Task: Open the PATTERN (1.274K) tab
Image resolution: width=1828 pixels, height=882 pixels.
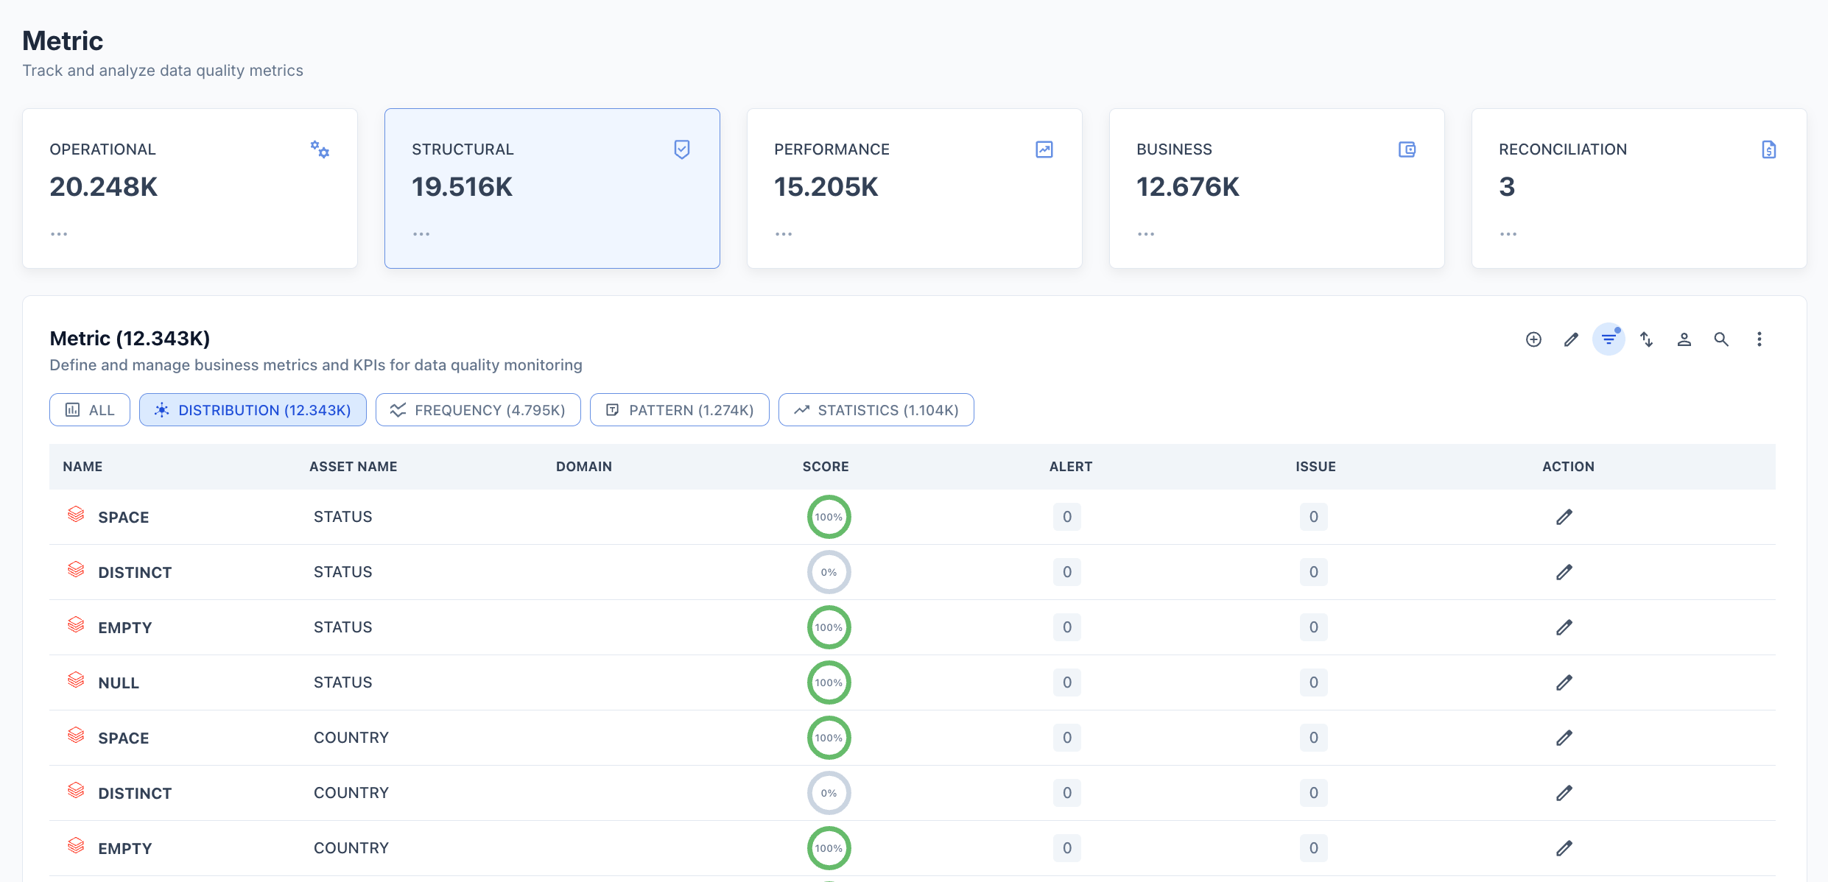Action: [680, 410]
